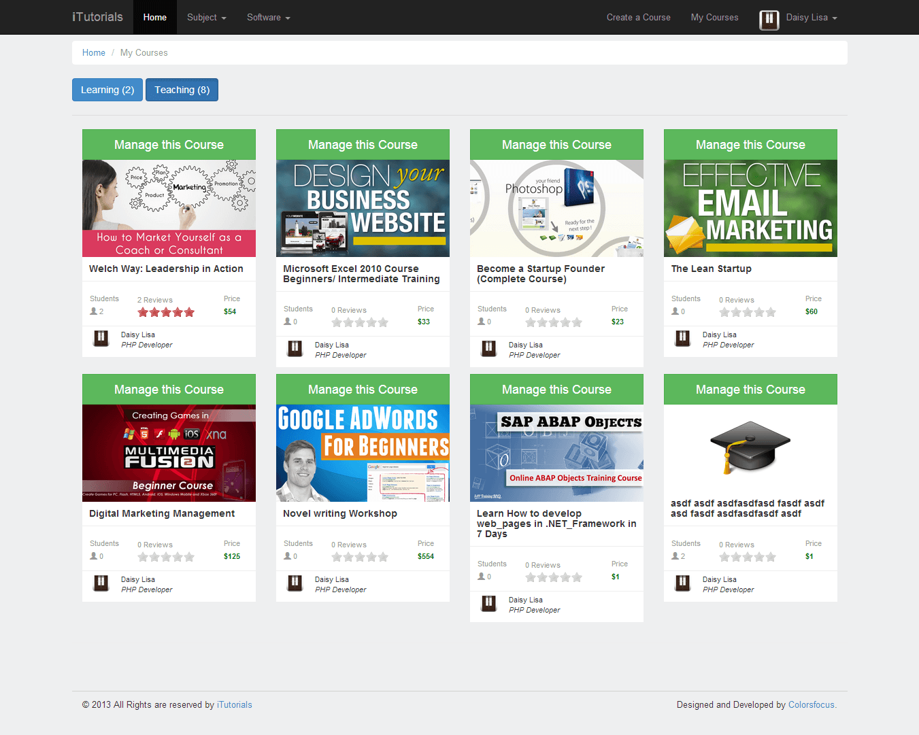The width and height of the screenshot is (919, 735).
Task: Switch to Learning (2) tab
Action: [107, 90]
